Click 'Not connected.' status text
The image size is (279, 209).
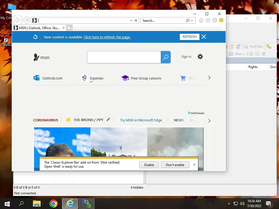pos(25,193)
